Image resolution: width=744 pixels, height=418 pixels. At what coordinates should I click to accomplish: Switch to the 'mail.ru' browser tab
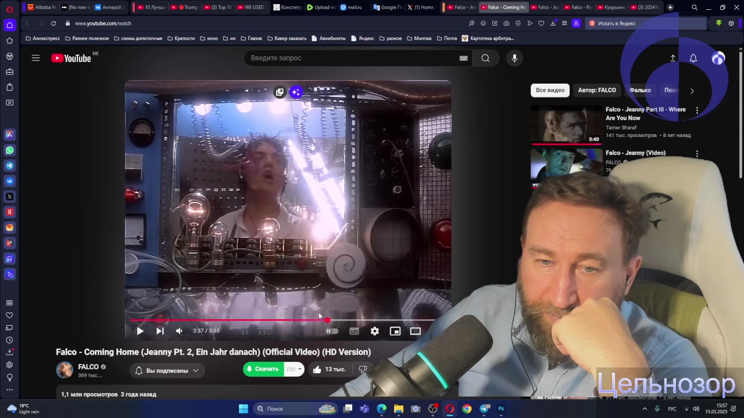(352, 8)
